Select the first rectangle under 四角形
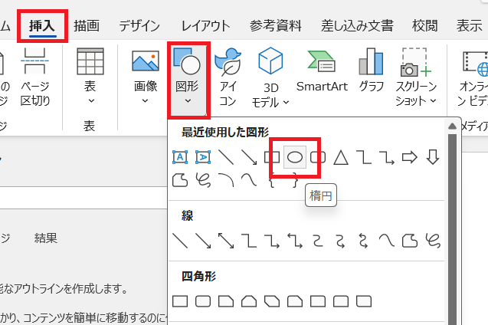 click(181, 300)
